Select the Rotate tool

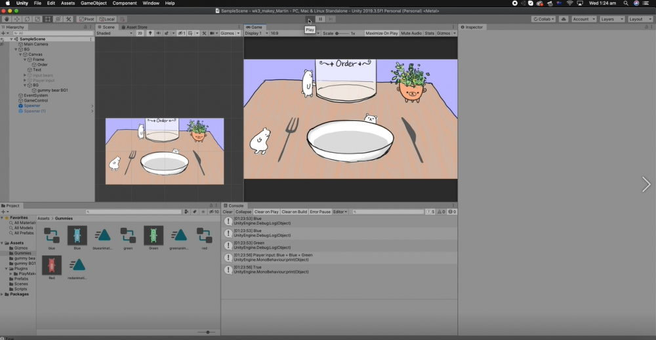pyautogui.click(x=28, y=19)
